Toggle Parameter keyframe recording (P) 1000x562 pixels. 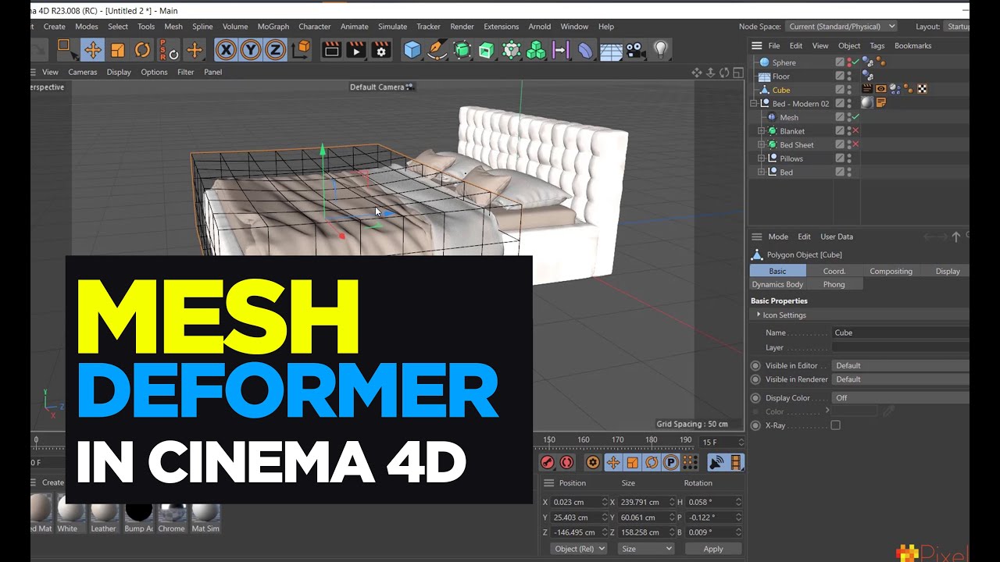[670, 462]
